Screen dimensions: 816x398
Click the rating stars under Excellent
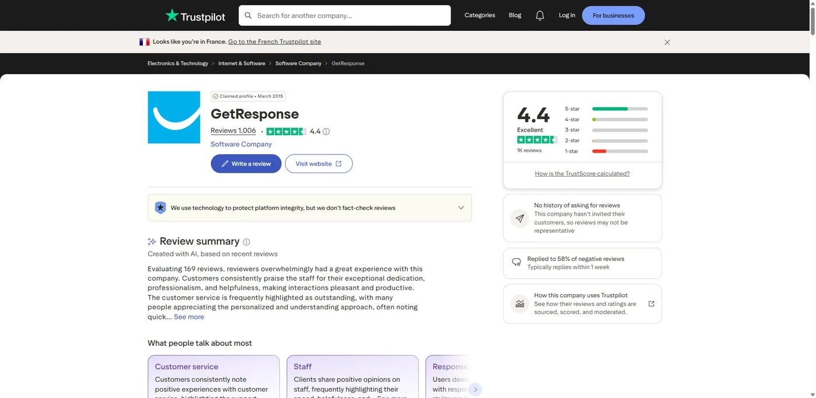[537, 140]
